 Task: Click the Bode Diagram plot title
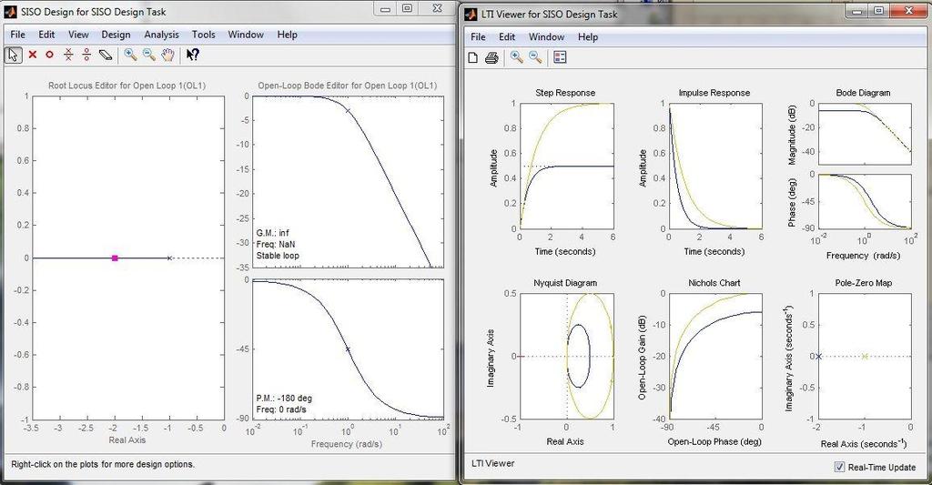(x=863, y=93)
